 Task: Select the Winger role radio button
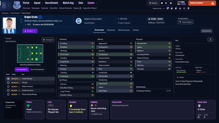(x=8, y=83)
